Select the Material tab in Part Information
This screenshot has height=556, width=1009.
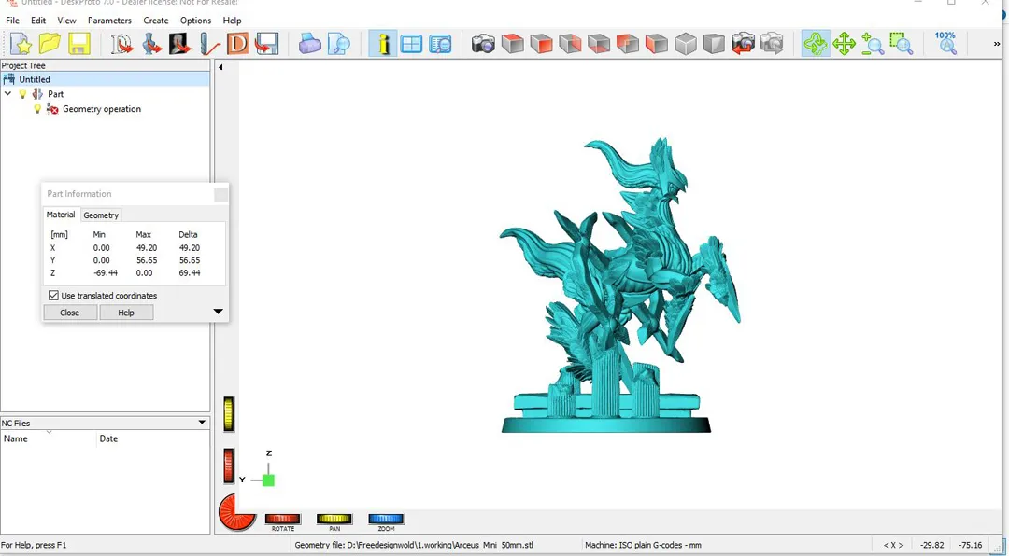61,215
